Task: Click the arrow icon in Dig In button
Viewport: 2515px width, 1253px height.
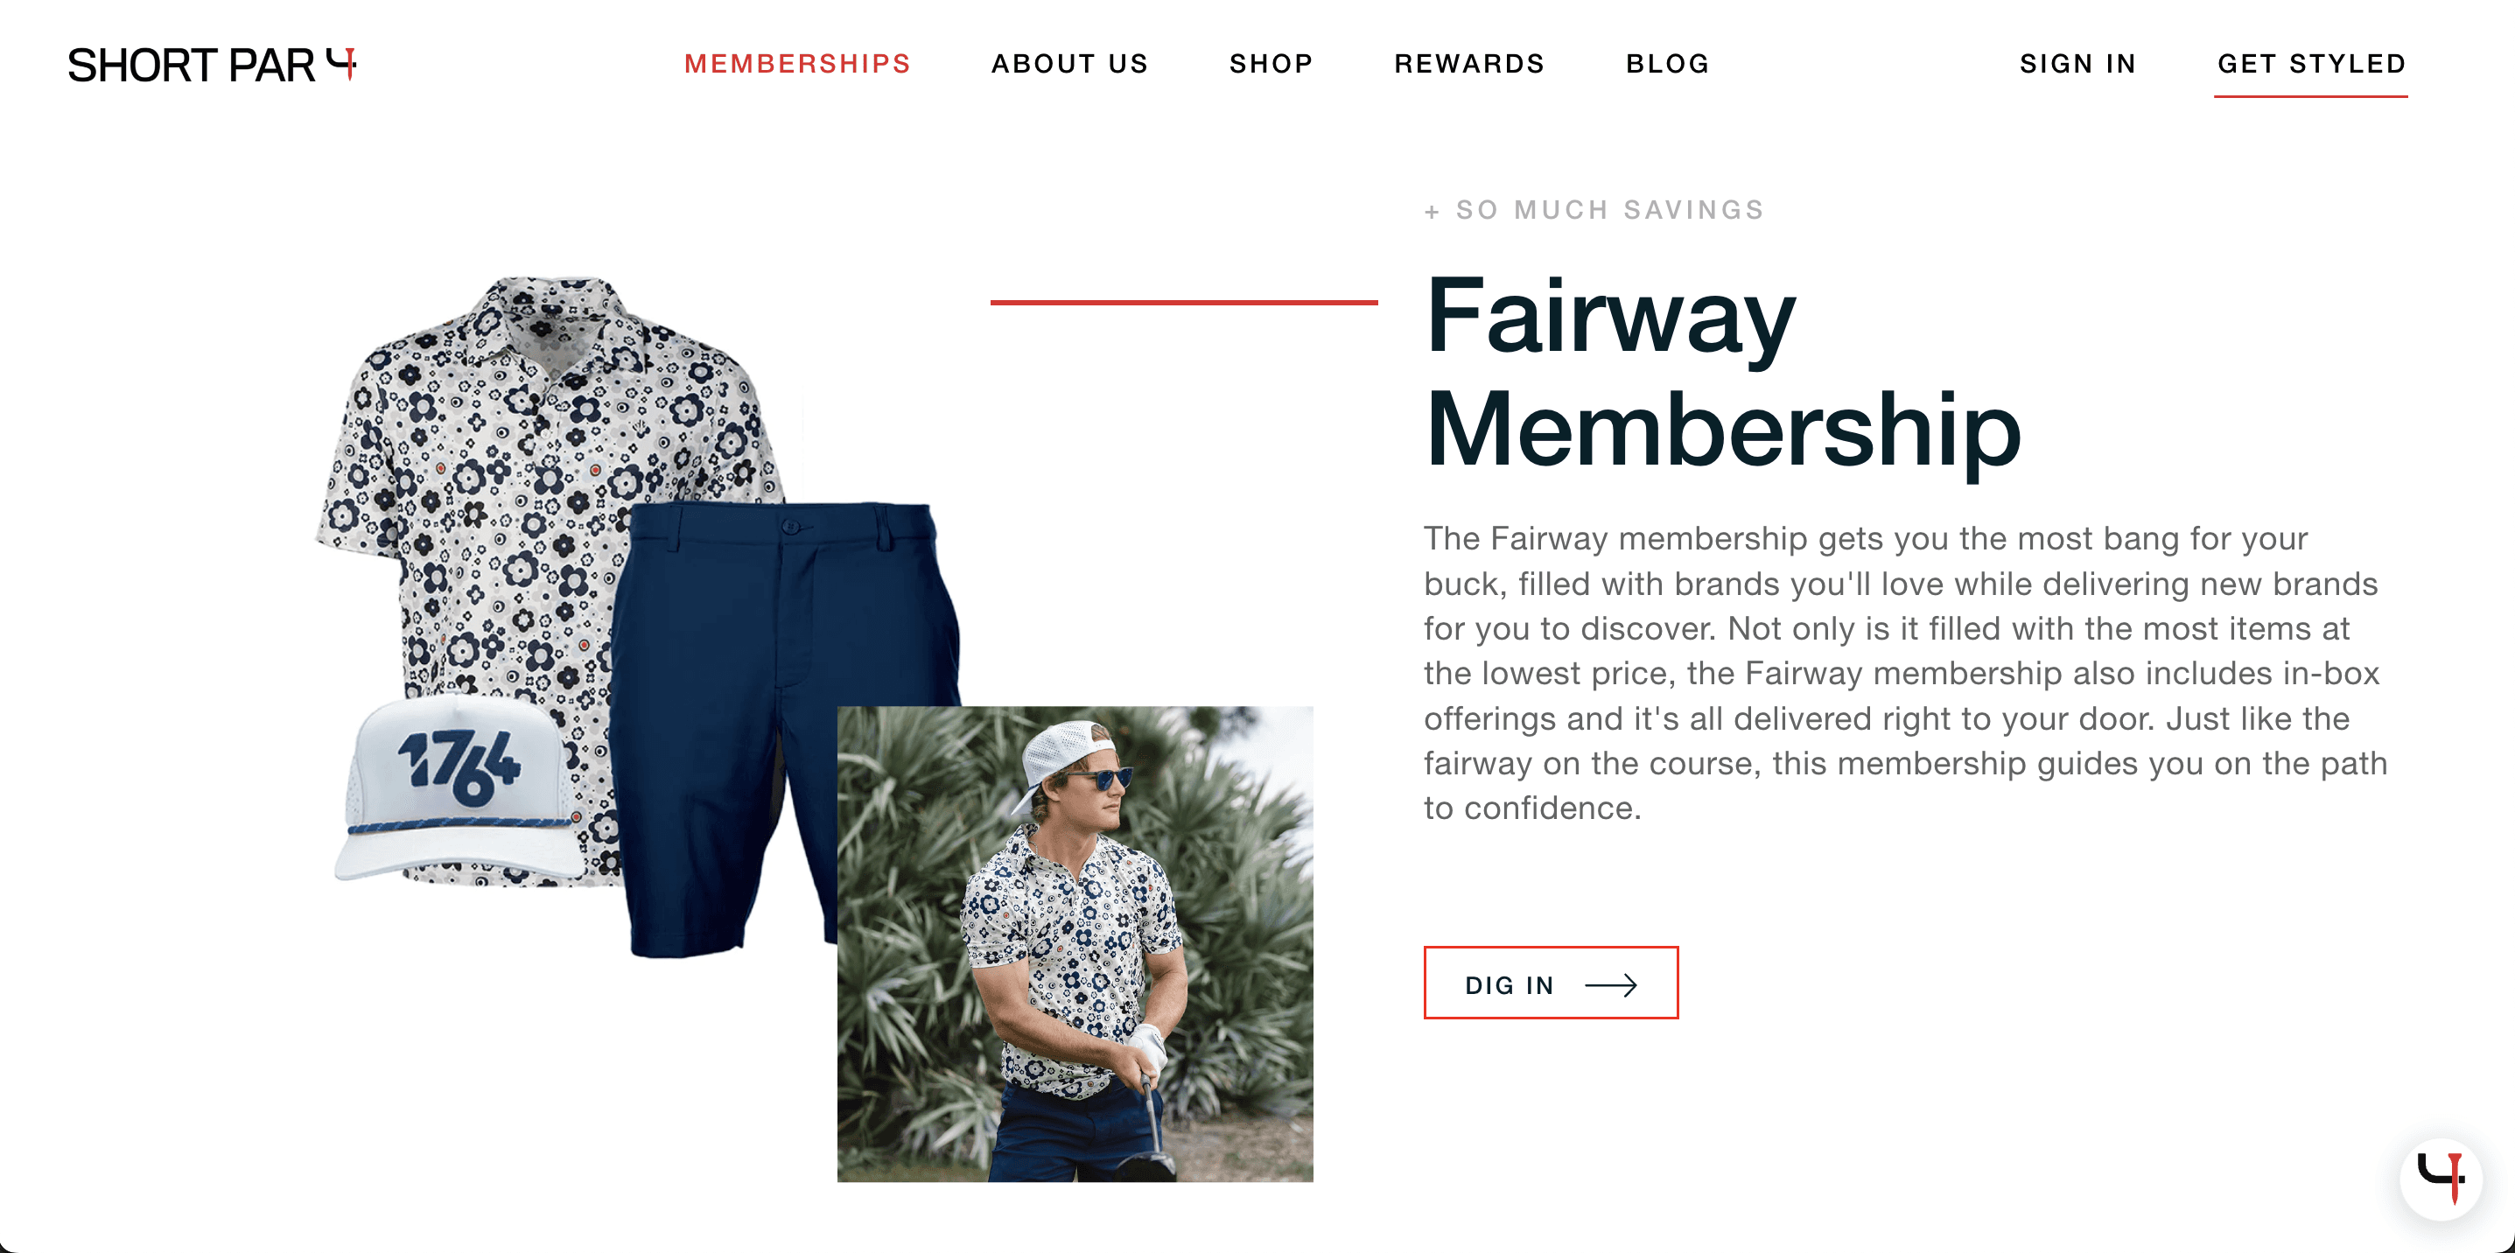Action: (x=1610, y=984)
